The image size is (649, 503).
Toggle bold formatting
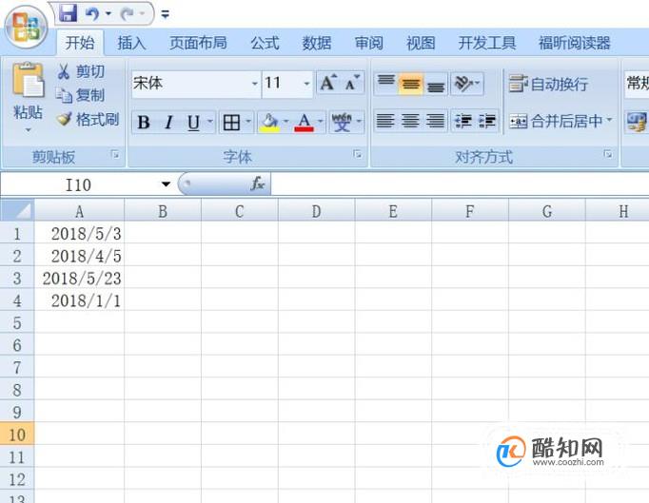[x=143, y=122]
